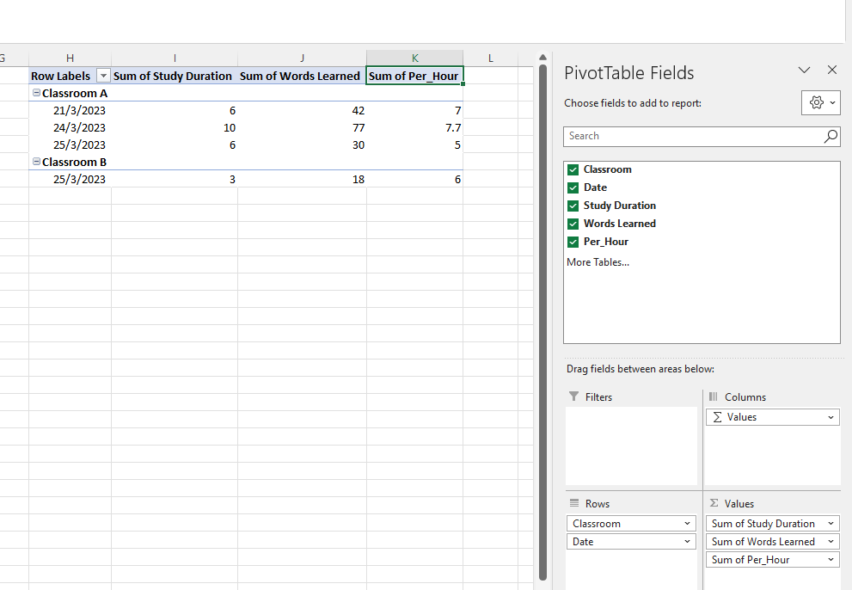This screenshot has width=852, height=590.
Task: Select the 24/3/2023 date row label
Action: tap(70, 128)
